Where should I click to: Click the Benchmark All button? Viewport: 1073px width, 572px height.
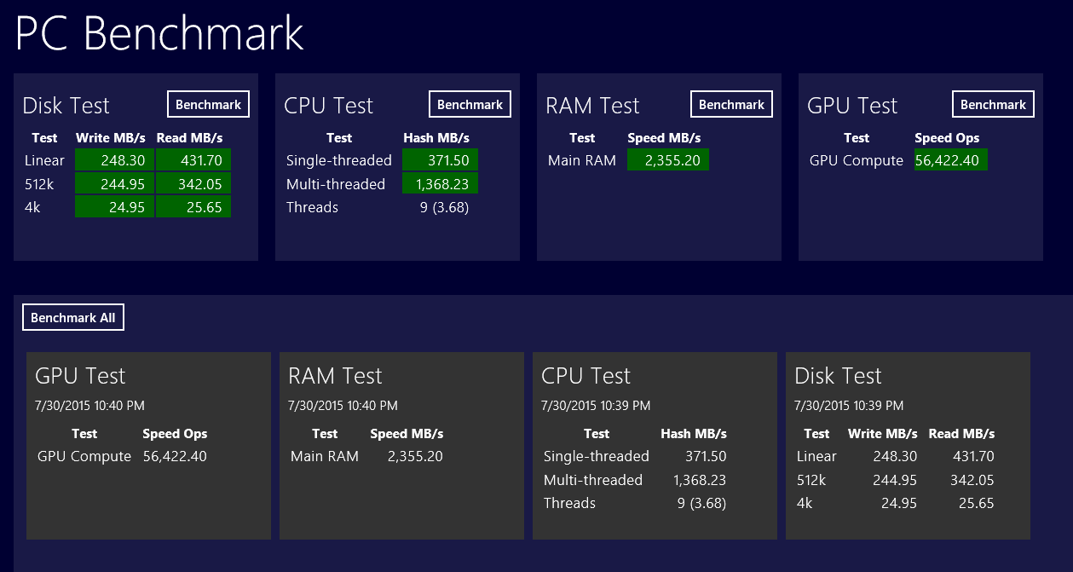click(x=73, y=318)
